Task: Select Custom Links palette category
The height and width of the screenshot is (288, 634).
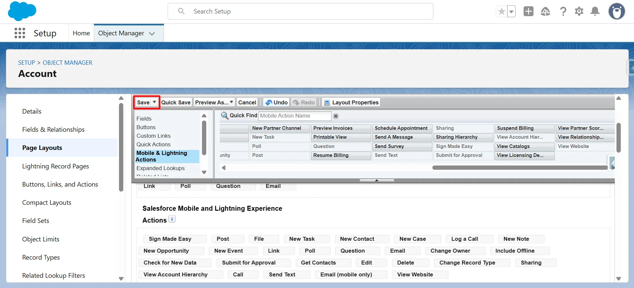Action: 153,136
